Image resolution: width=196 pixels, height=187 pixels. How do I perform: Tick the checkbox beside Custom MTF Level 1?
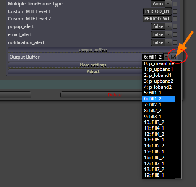[x=175, y=11]
